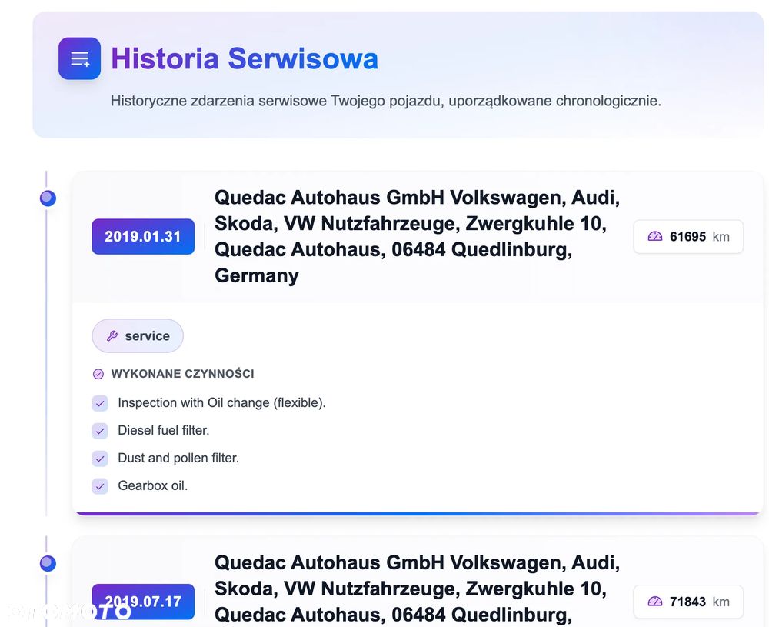The width and height of the screenshot is (769, 627).
Task: Select the 2019.07.17 date badge
Action: [x=143, y=602]
